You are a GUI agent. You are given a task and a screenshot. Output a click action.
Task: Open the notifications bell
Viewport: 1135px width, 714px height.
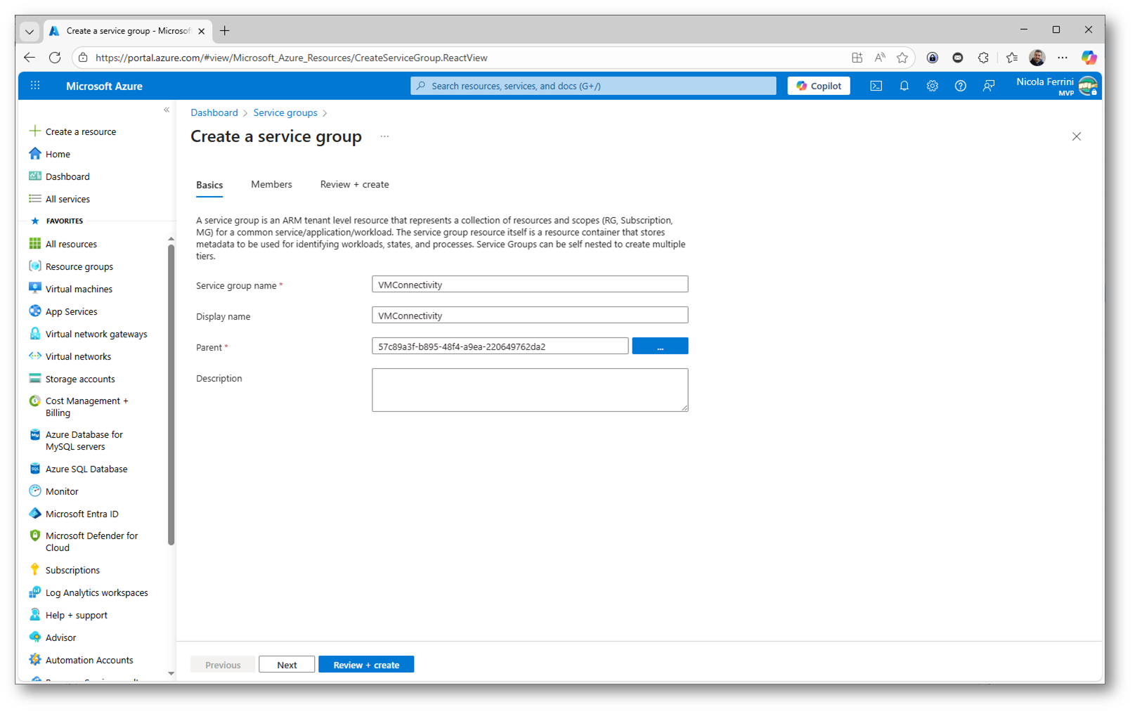[x=904, y=86]
